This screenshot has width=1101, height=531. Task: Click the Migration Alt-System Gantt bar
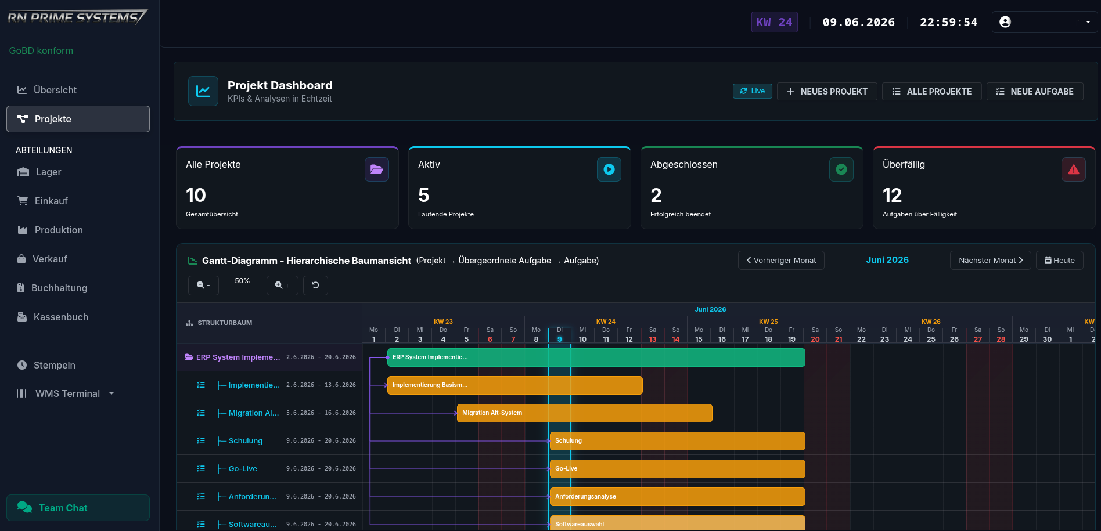[x=585, y=413]
